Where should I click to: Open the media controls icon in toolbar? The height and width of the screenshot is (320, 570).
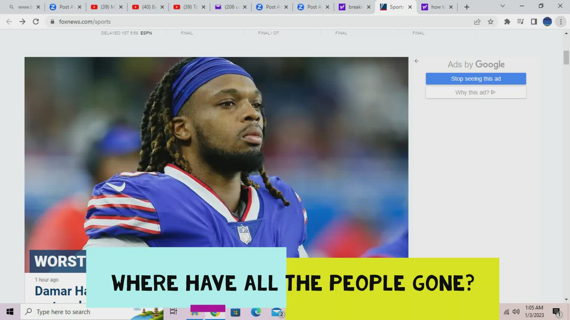point(520,21)
